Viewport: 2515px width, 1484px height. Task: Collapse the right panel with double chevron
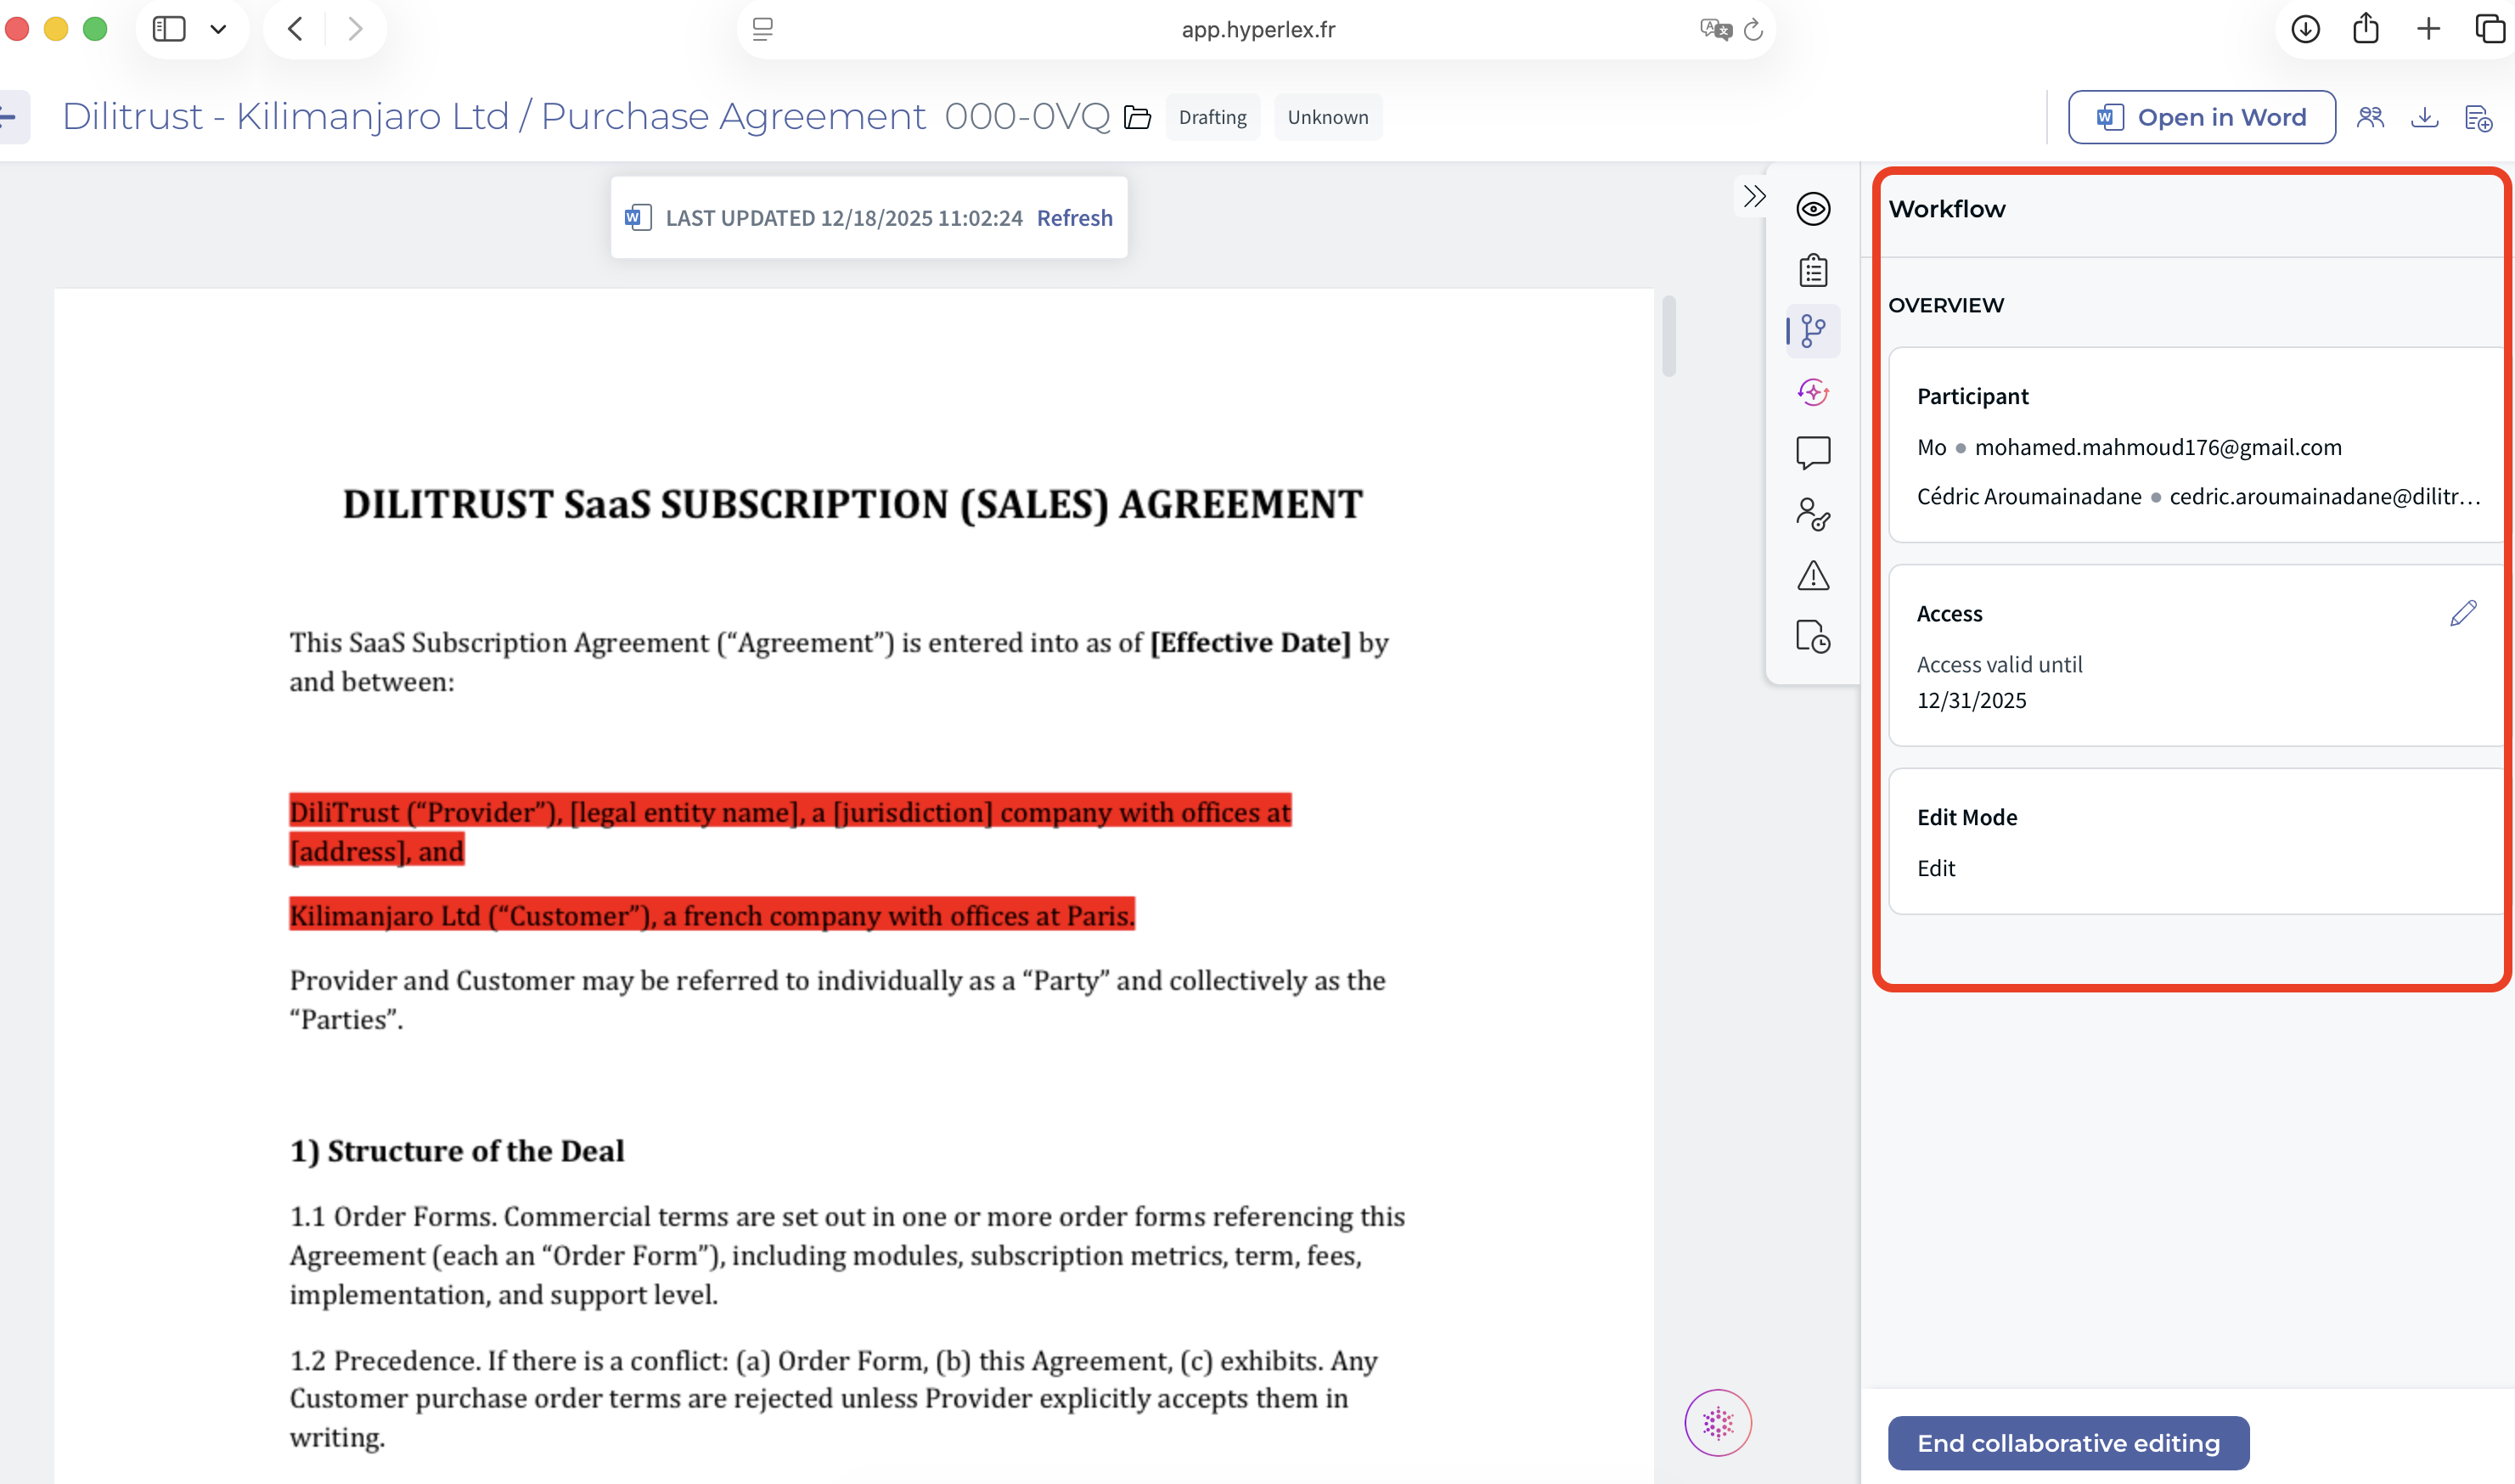click(1754, 196)
